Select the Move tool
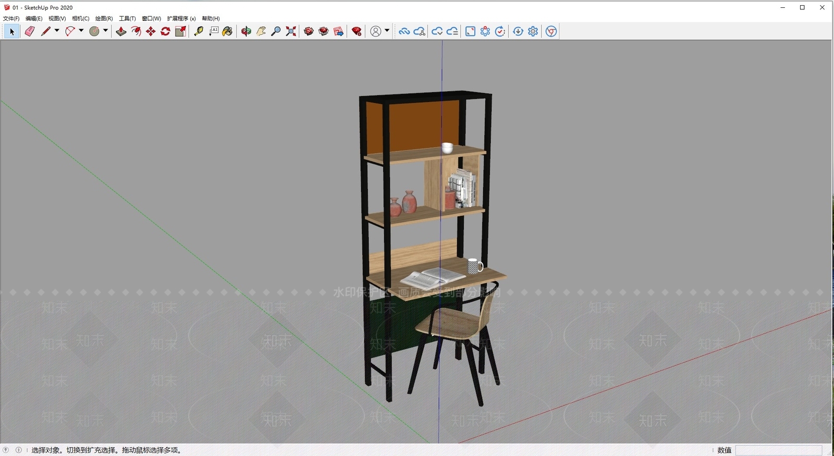834x456 pixels. click(x=151, y=31)
